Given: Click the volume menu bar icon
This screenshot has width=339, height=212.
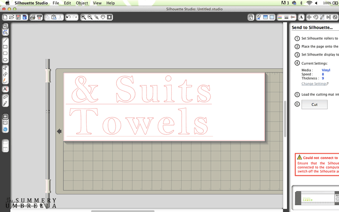Looking at the screenshot, I should coord(316,3).
